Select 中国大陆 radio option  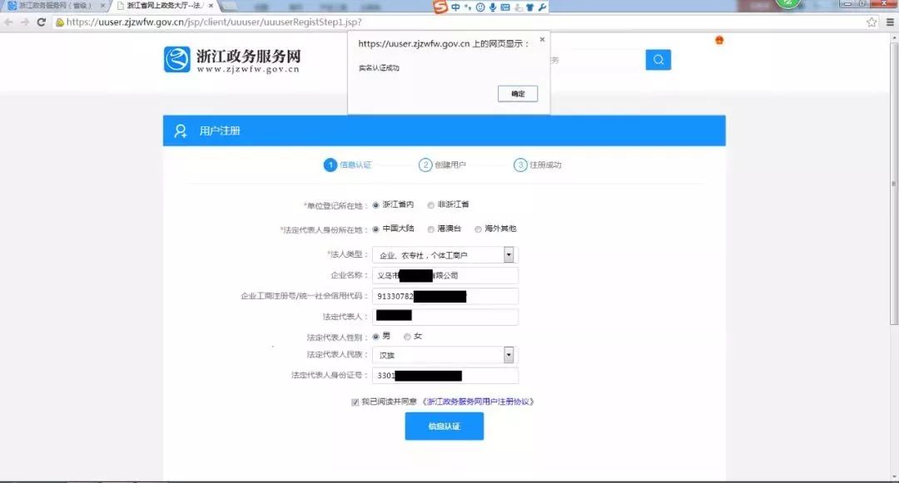point(375,229)
